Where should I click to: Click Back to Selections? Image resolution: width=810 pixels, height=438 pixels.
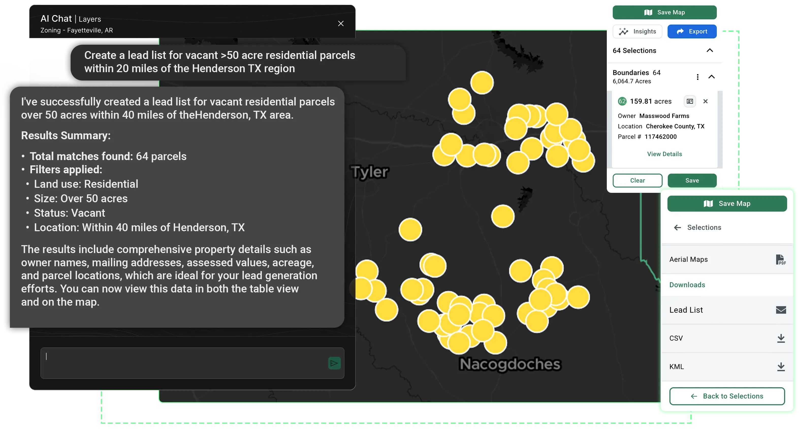point(727,396)
